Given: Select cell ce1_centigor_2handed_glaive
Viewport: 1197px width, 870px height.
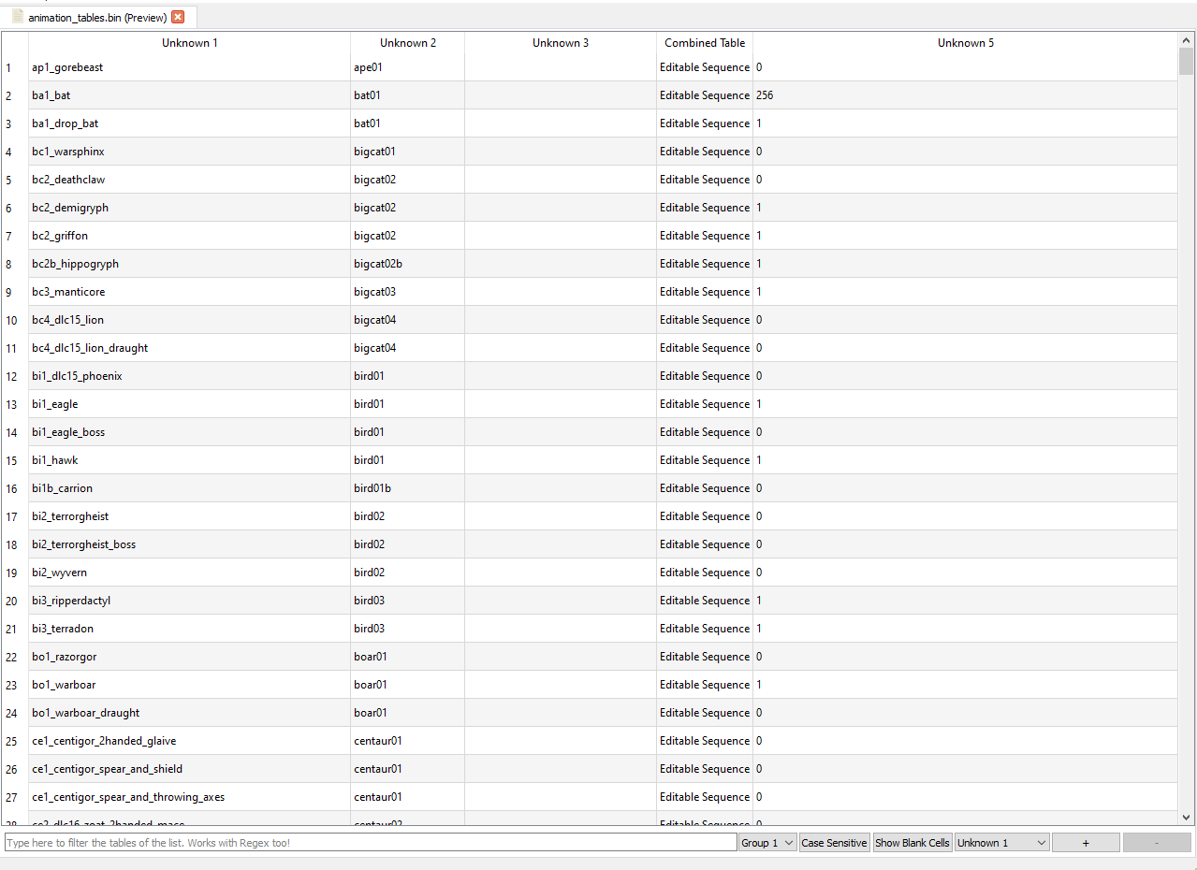Looking at the screenshot, I should pyautogui.click(x=190, y=741).
